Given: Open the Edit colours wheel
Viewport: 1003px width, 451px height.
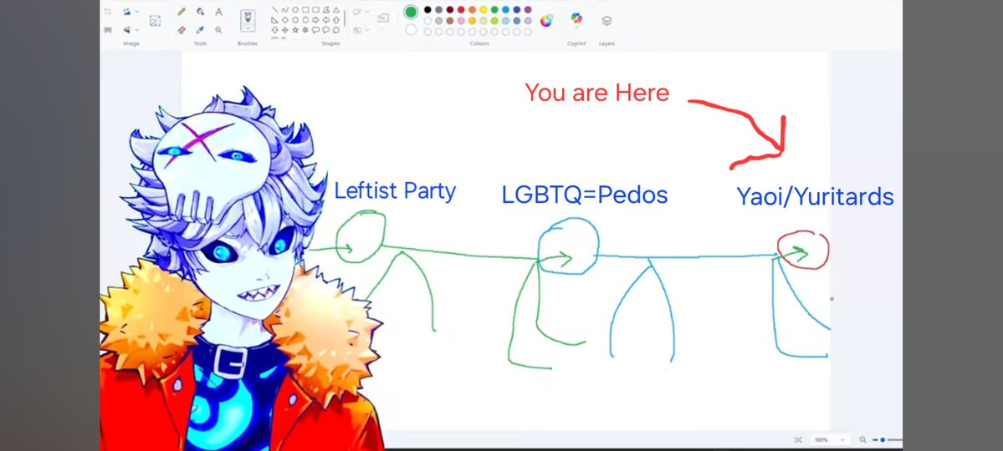Looking at the screenshot, I should (x=546, y=21).
